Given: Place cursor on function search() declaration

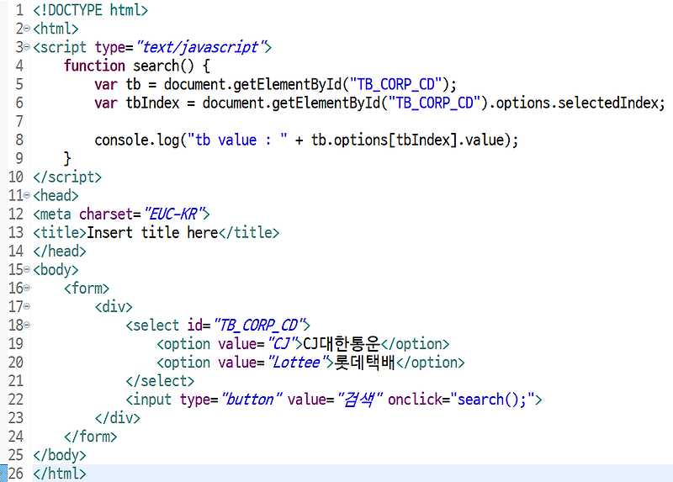Looking at the screenshot, I should [x=137, y=66].
